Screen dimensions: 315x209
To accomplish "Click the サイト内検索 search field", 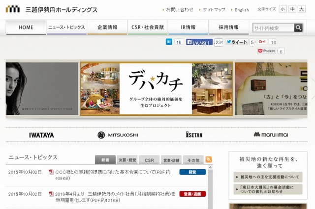I will pos(274,28).
